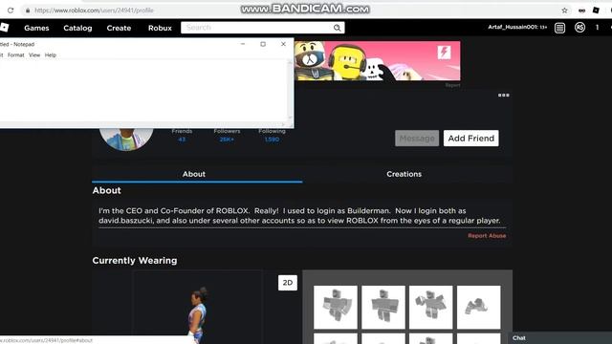This screenshot has height=344, width=612.
Task: Open the Create page
Action: 119,28
